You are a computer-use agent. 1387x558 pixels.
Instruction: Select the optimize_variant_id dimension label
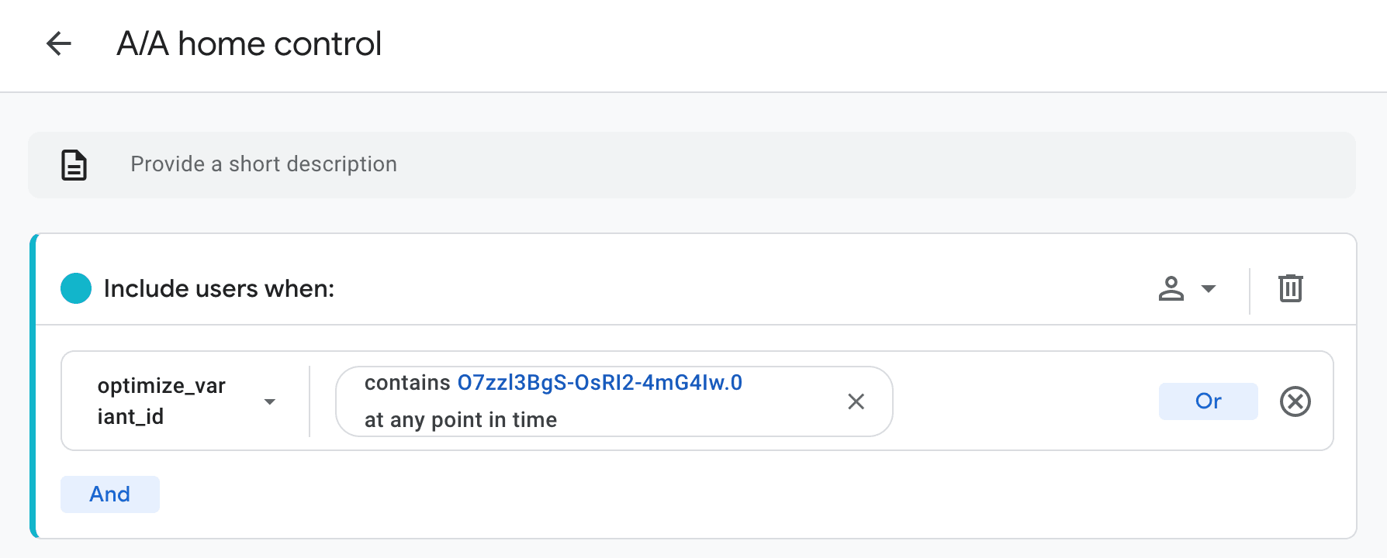coord(161,401)
